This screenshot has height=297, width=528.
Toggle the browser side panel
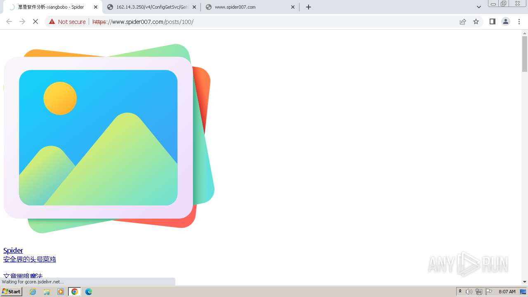(x=492, y=21)
